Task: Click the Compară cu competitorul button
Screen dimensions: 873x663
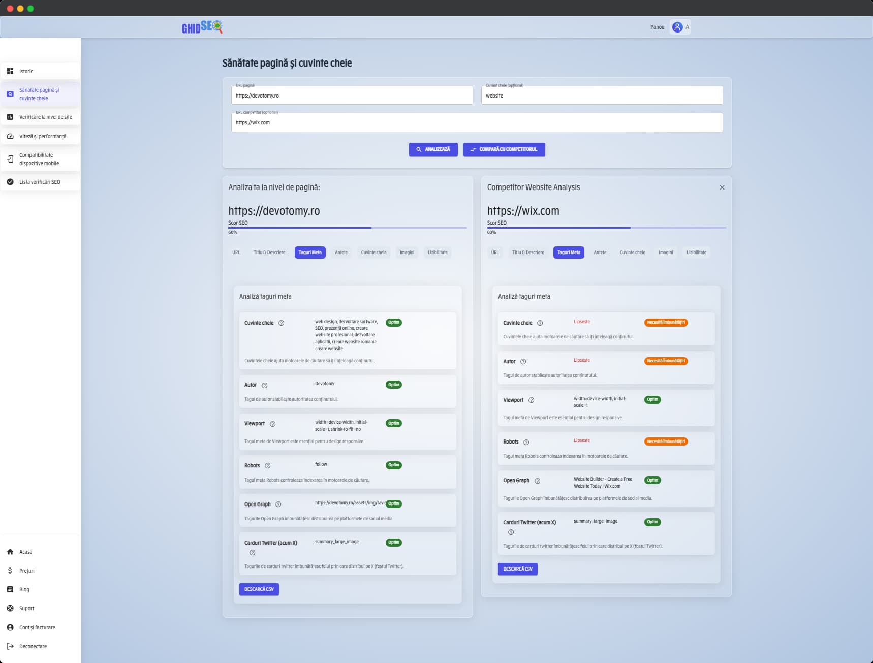Action: coord(504,149)
